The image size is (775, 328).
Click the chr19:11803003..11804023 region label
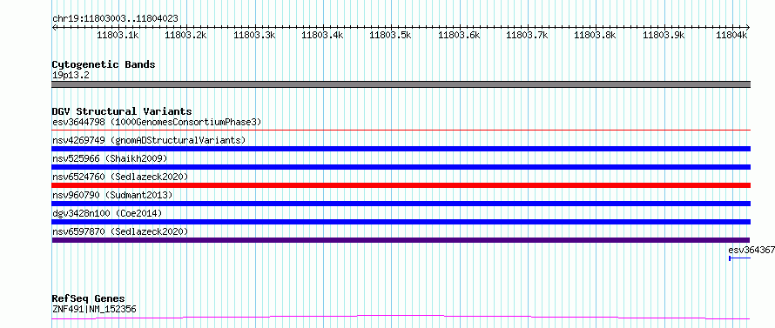pyautogui.click(x=115, y=18)
